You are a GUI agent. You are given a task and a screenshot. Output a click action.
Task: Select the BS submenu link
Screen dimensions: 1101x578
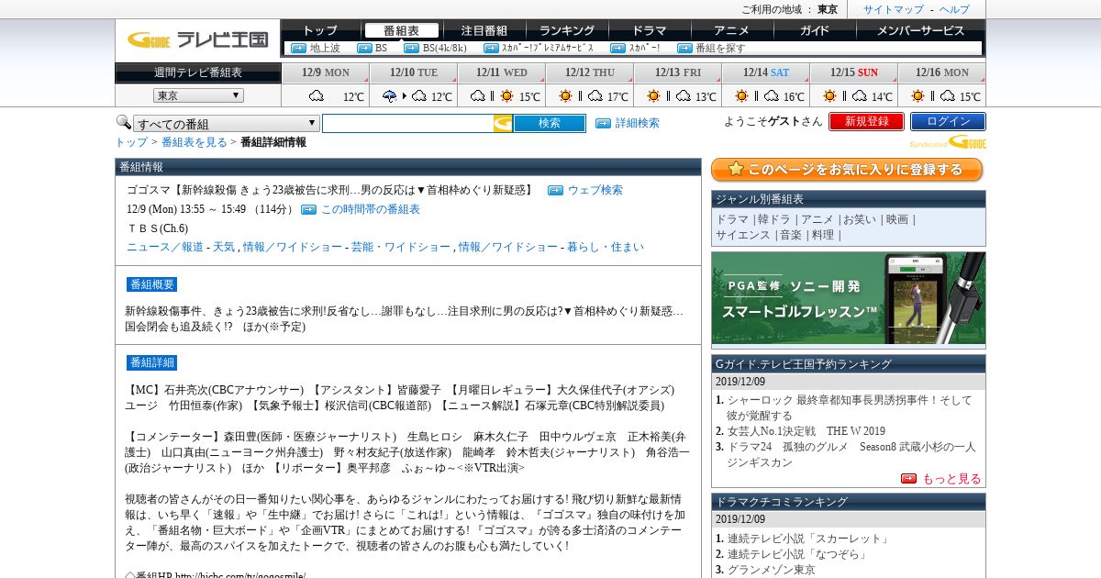[x=381, y=48]
